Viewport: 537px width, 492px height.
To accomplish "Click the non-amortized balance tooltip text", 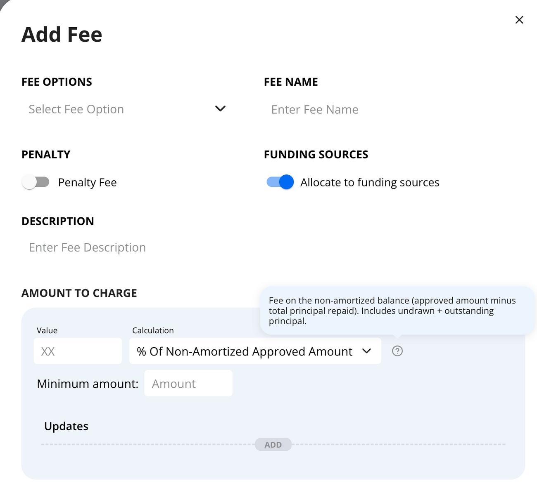I will click(x=392, y=311).
